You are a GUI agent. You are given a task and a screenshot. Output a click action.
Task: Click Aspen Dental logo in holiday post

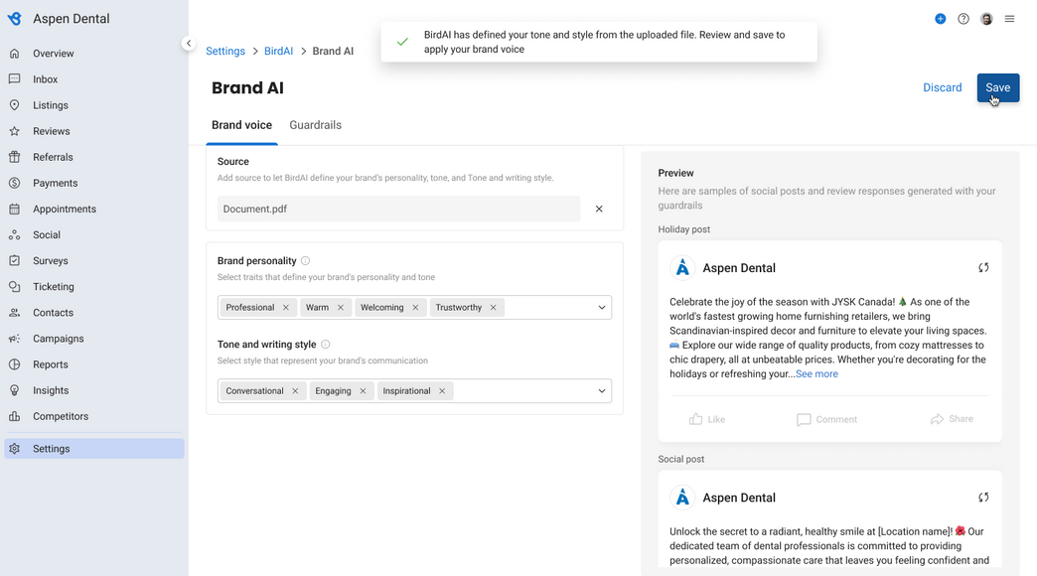(x=682, y=268)
